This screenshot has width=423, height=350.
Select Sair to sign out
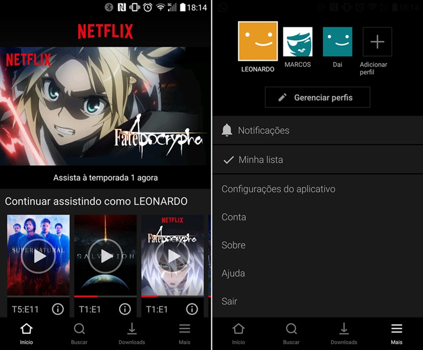(229, 301)
